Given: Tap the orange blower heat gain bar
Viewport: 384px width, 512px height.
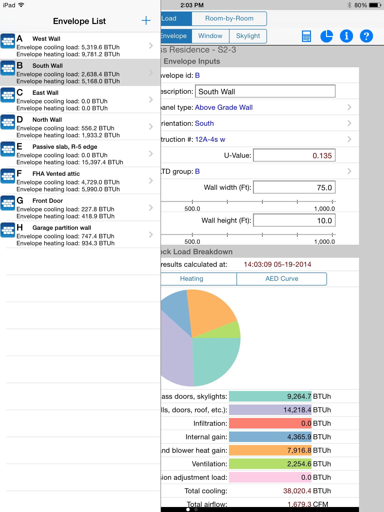Looking at the screenshot, I should tap(270, 450).
